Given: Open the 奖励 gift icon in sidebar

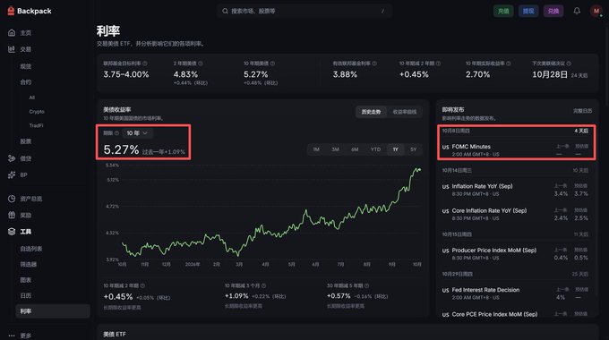Looking at the screenshot, I should tap(12, 215).
